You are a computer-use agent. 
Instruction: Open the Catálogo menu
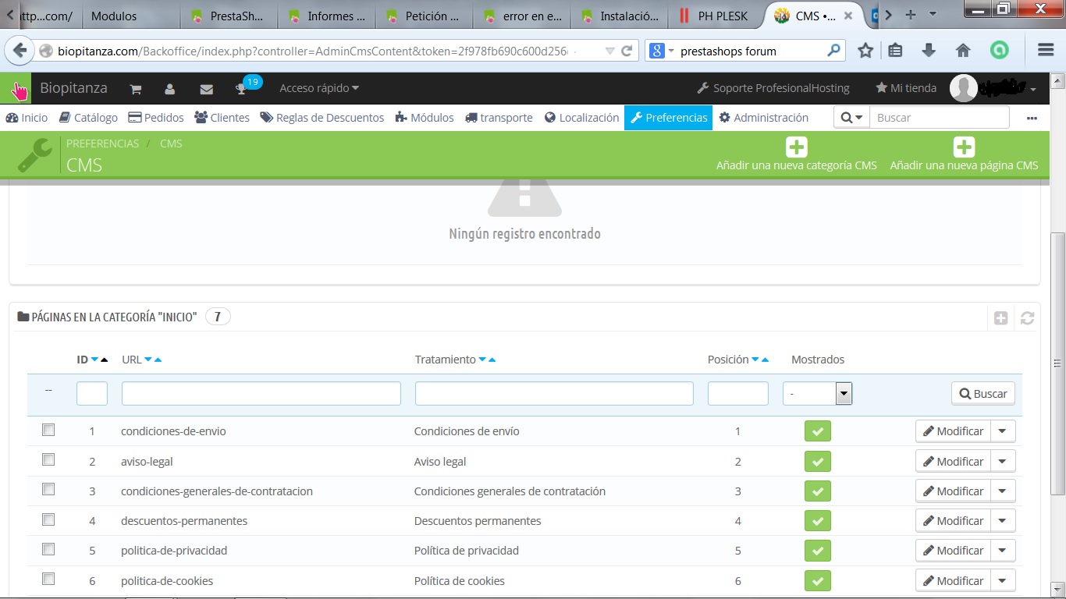[x=88, y=118]
